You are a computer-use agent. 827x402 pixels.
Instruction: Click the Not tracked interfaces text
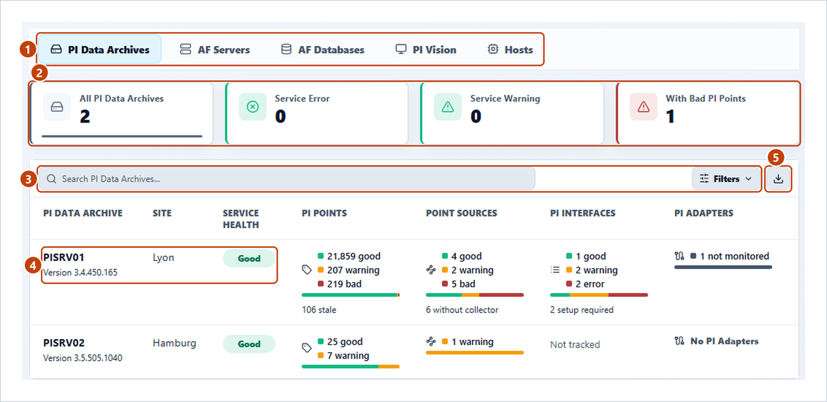pyautogui.click(x=575, y=344)
